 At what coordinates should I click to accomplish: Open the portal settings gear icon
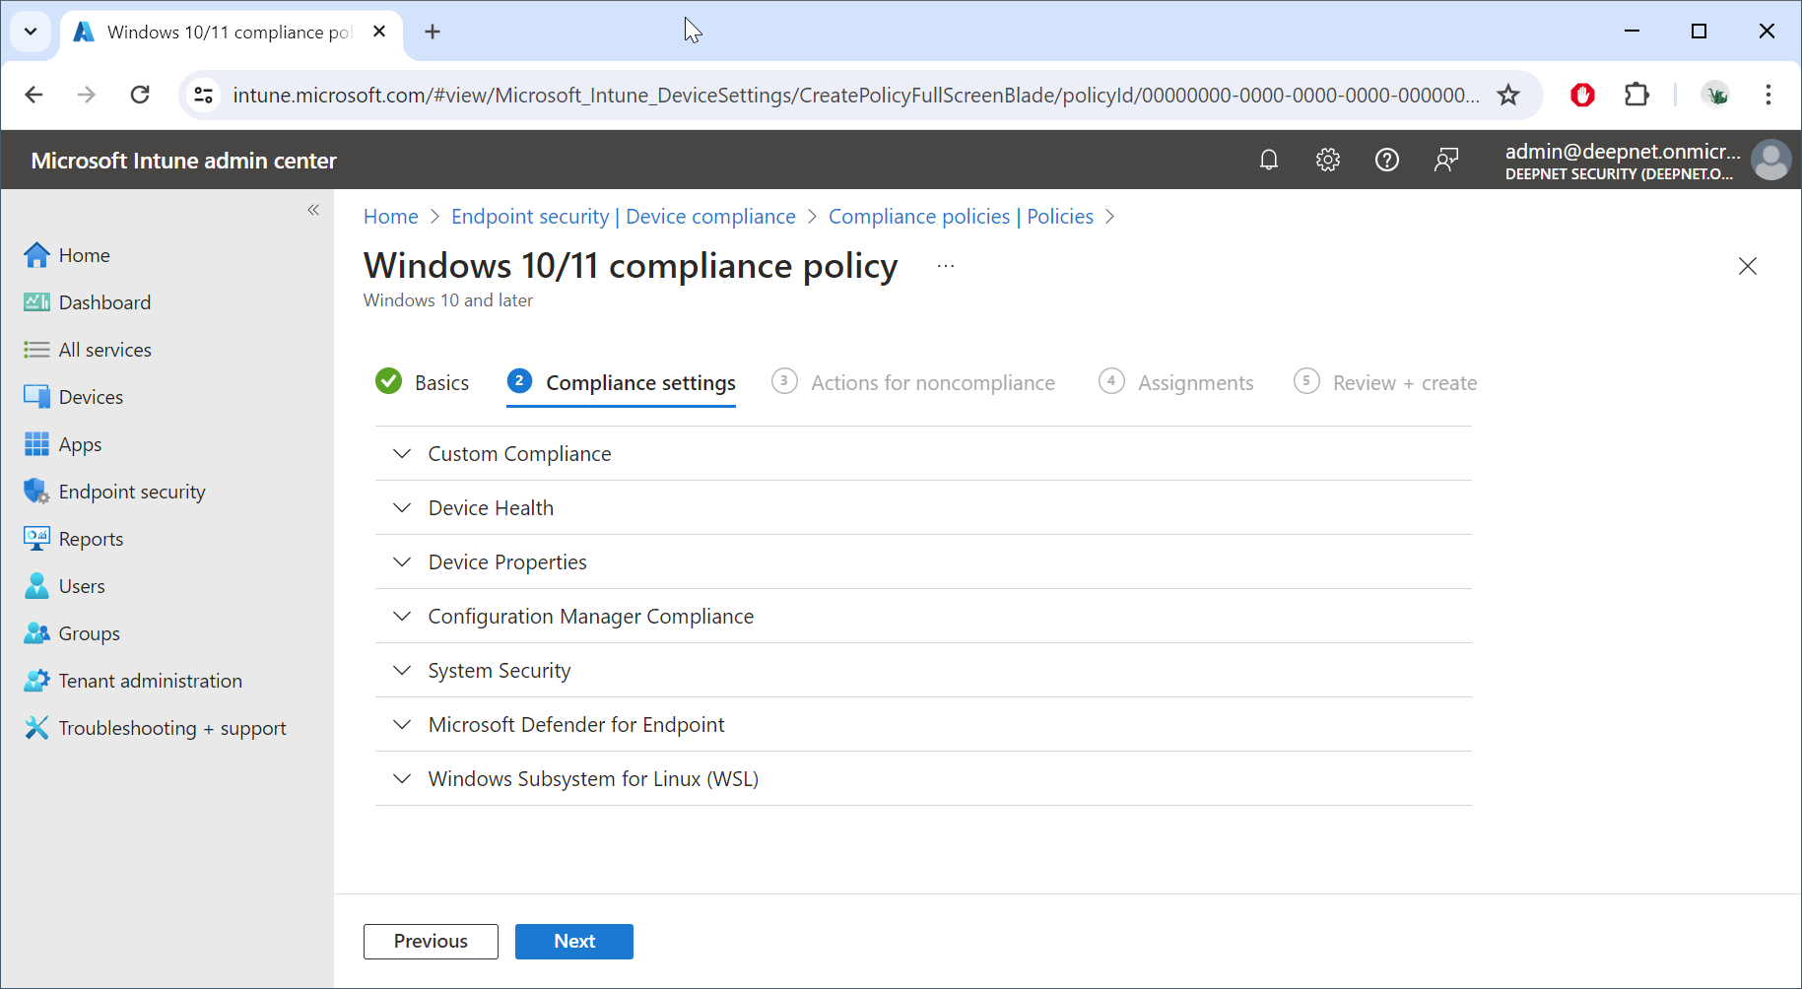tap(1328, 160)
